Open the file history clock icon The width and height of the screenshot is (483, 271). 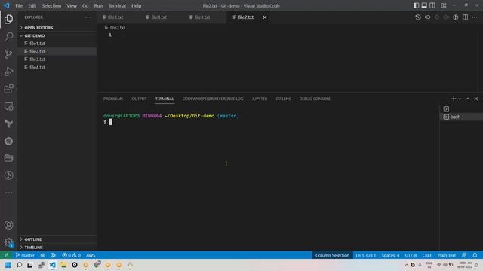(417, 17)
